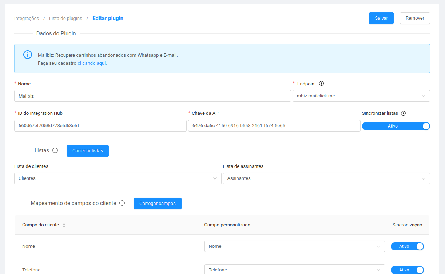
Task: Go to Lista de plugins breadcrumb
Action: (65, 18)
